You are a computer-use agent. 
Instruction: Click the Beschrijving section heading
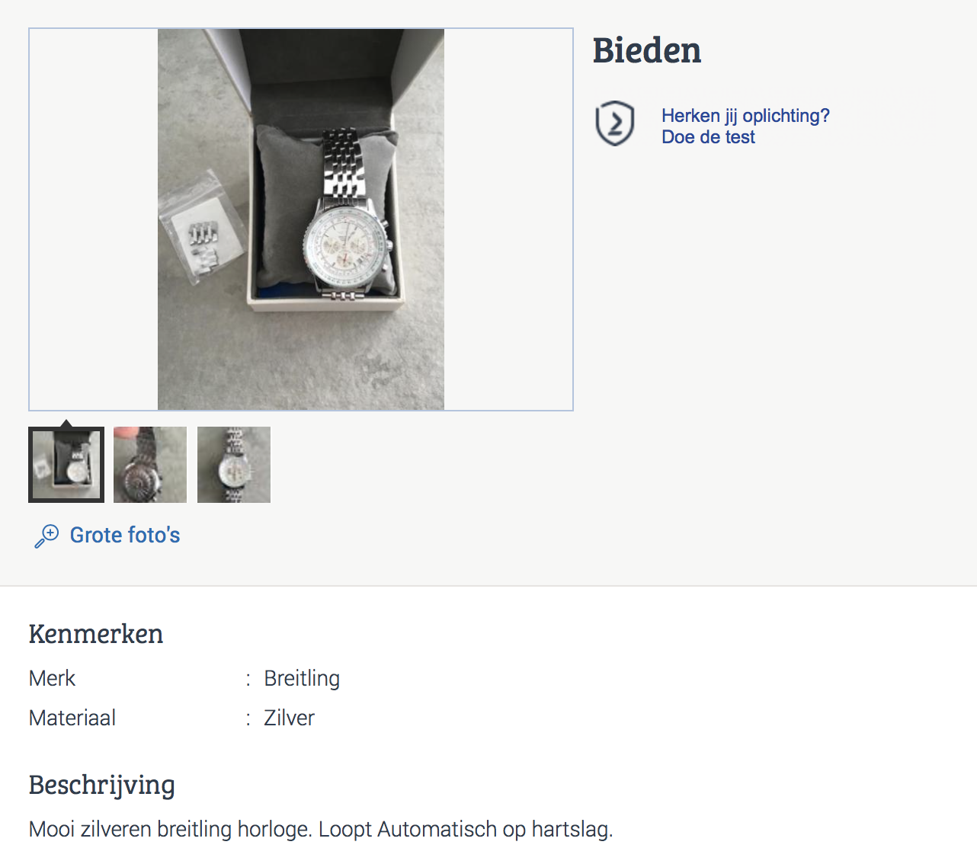(x=102, y=785)
